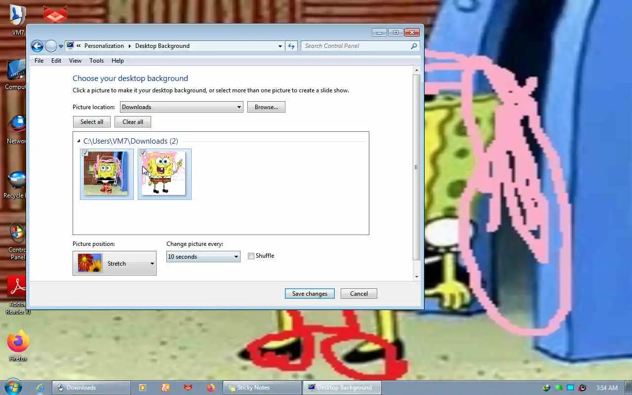
Task: Click the cyan monitor tray icon
Action: click(x=570, y=388)
